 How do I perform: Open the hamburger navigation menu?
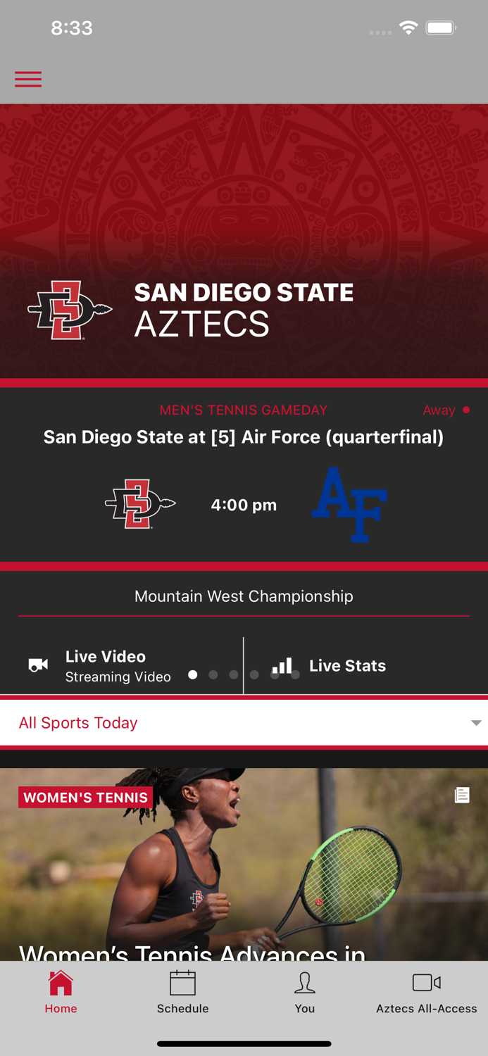click(28, 79)
